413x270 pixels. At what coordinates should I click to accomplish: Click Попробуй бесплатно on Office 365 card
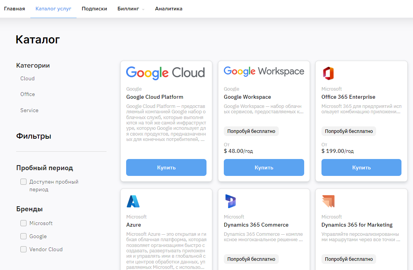point(349,131)
